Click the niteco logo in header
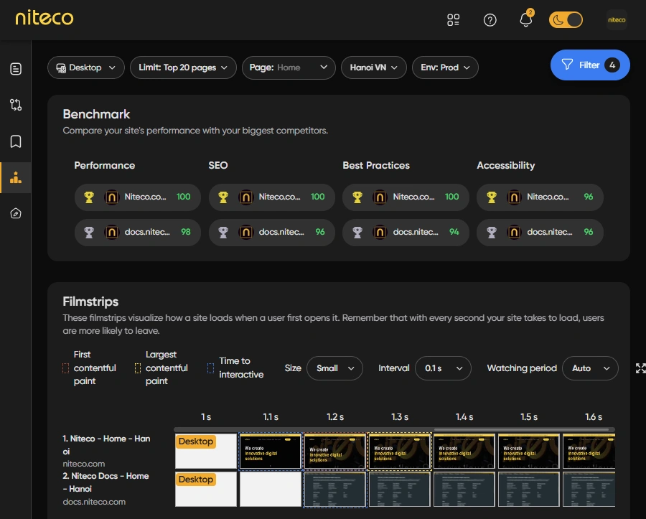 pyautogui.click(x=45, y=18)
